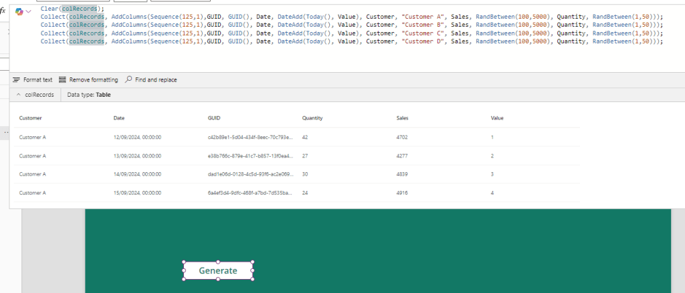Click the top-middle resize handle of Generate
The image size is (685, 293).
(x=218, y=262)
